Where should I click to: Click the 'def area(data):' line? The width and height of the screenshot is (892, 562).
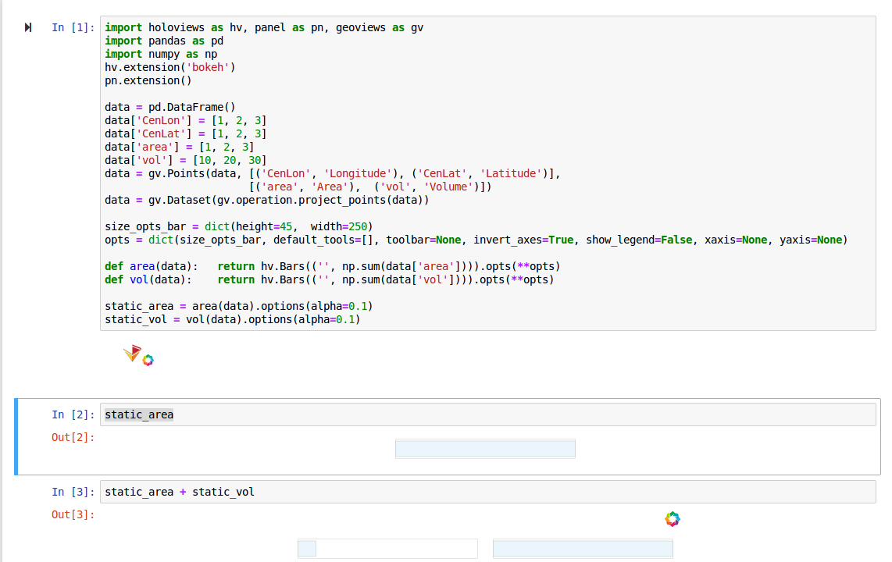coord(333,266)
